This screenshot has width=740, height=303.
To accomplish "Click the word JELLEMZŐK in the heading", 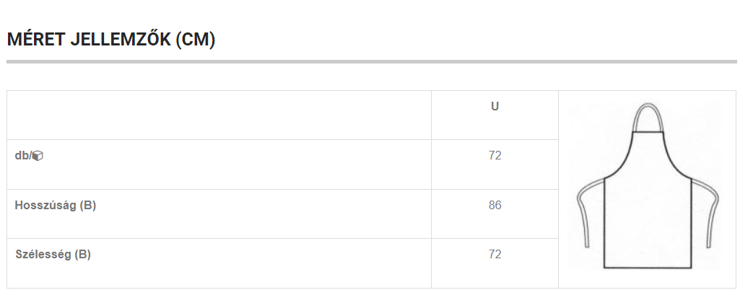I will (121, 39).
